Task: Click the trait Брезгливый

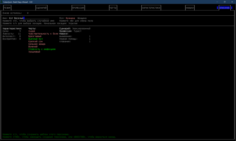Action: pyautogui.click(x=35, y=36)
